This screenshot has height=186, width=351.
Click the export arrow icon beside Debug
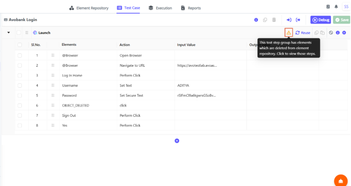tap(298, 20)
